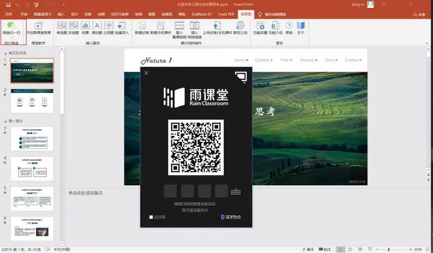
Task: Open the About (关于) icon
Action: (x=301, y=28)
